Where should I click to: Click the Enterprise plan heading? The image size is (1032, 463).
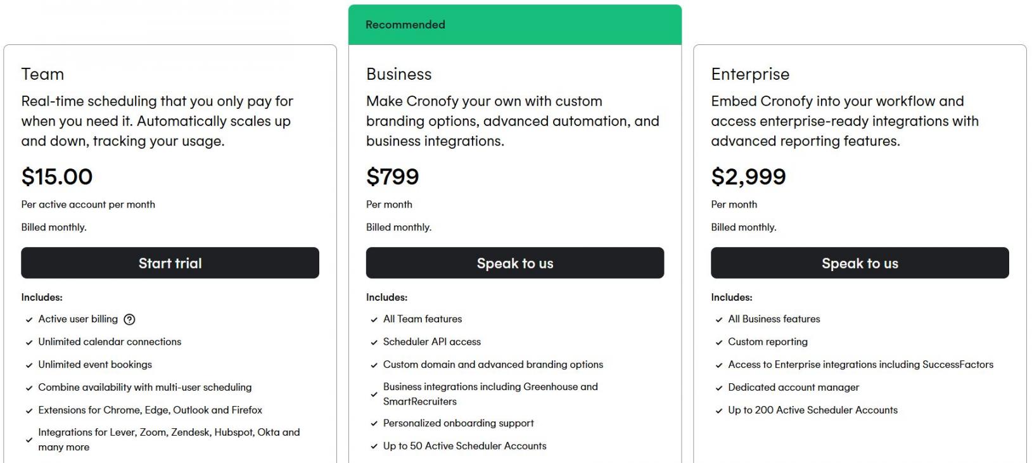tap(750, 74)
